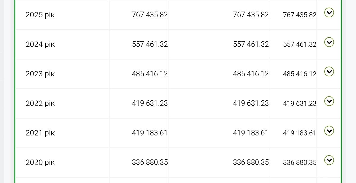Viewport: 356px width, 183px height.
Task: Expand the 2020 рік row chevron
Action: click(329, 160)
